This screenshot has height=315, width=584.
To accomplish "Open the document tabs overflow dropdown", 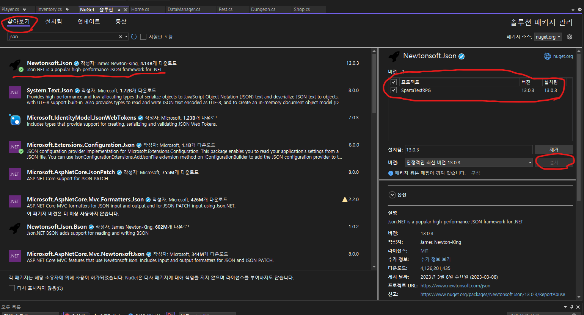I will pos(573,10).
